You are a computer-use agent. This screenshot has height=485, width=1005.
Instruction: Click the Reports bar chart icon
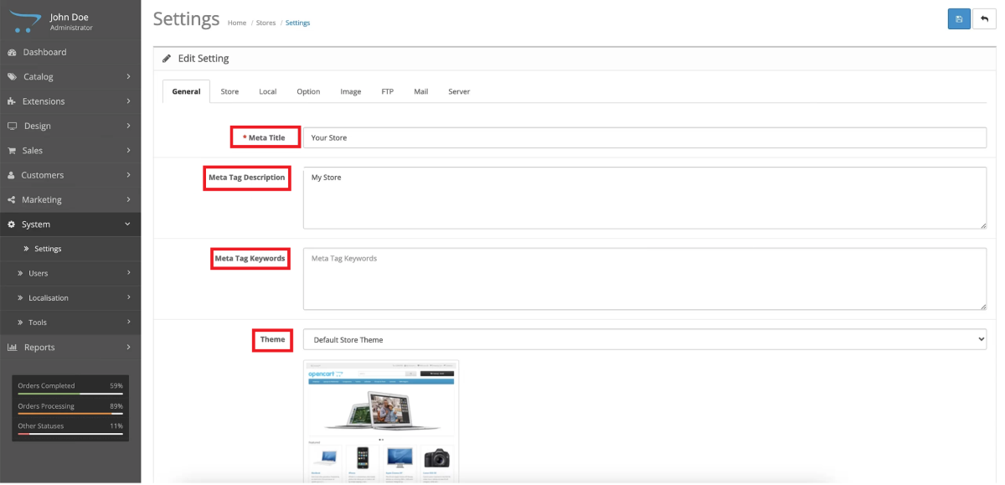pos(12,347)
